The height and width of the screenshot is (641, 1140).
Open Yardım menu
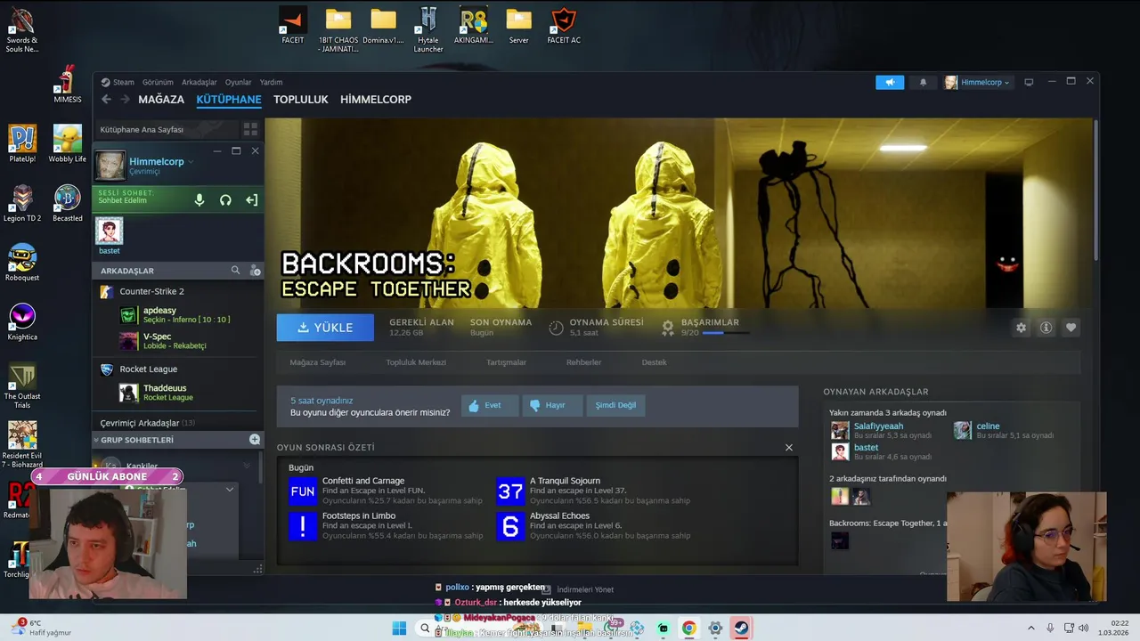point(271,82)
